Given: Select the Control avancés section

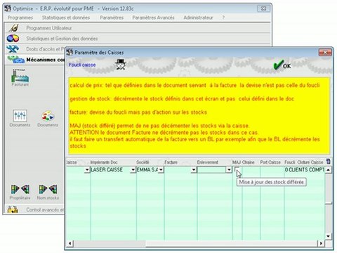Looking at the screenshot, I should coord(45,209).
